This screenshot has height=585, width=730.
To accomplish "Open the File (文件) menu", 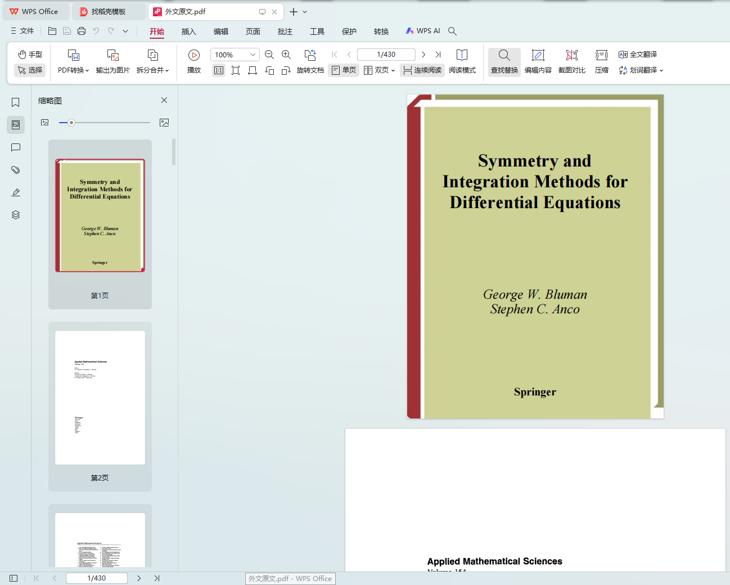I will point(22,31).
